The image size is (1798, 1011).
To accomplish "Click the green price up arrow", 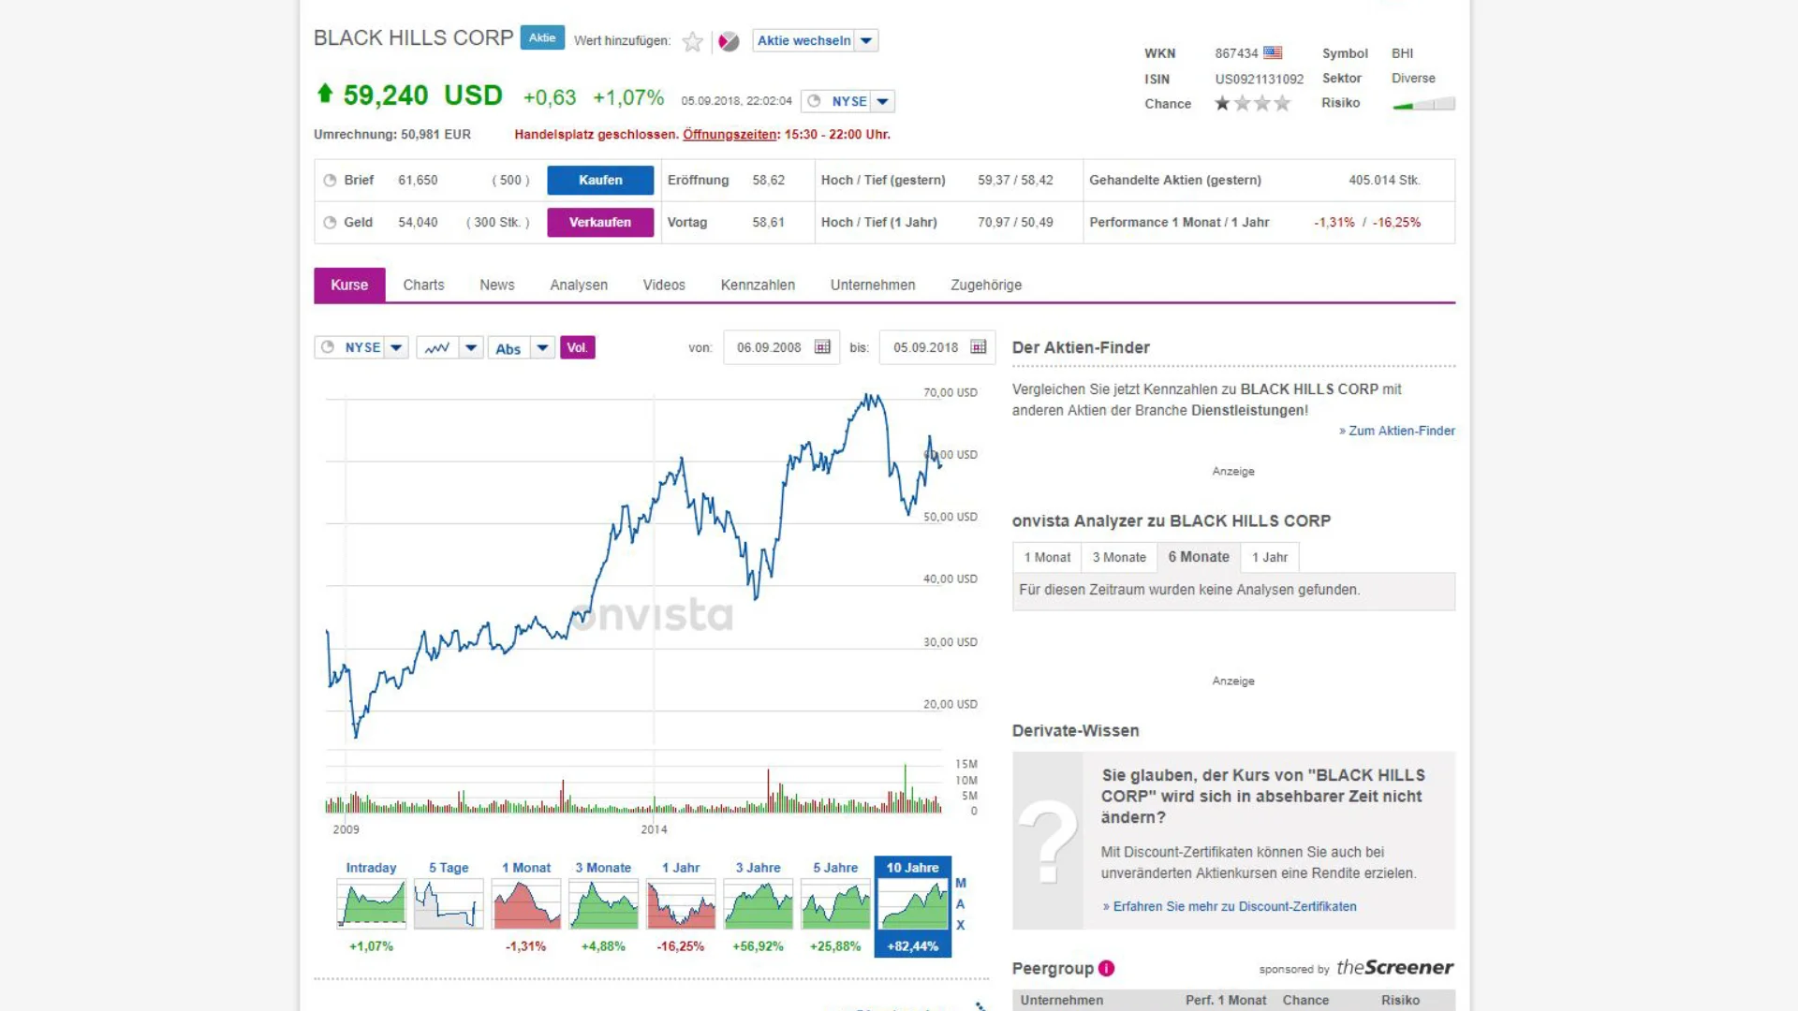I will 325,94.
